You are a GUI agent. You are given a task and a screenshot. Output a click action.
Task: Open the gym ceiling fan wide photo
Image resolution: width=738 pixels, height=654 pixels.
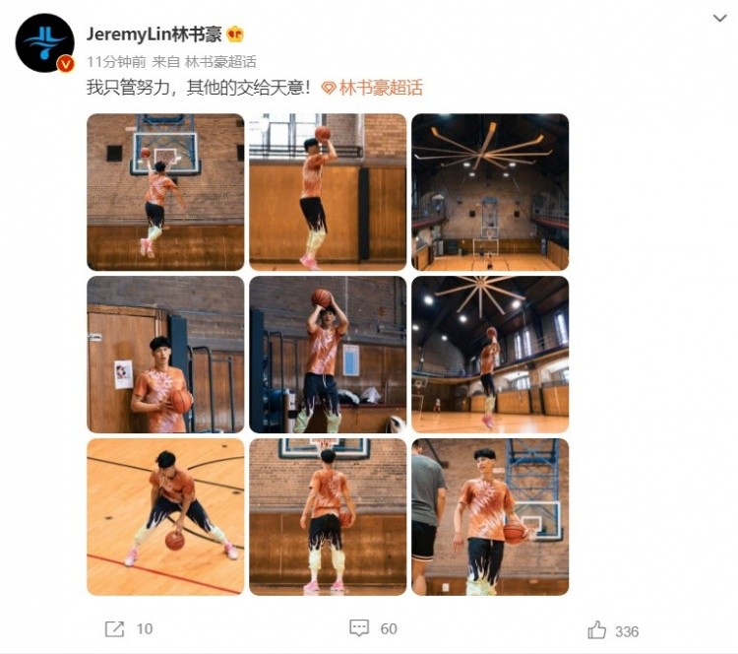click(x=490, y=192)
